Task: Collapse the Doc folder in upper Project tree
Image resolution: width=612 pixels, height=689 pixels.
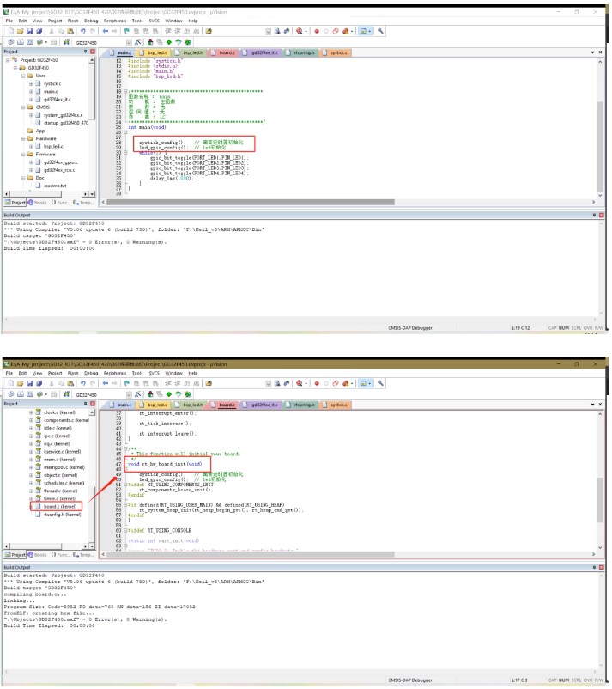Action: [23, 178]
